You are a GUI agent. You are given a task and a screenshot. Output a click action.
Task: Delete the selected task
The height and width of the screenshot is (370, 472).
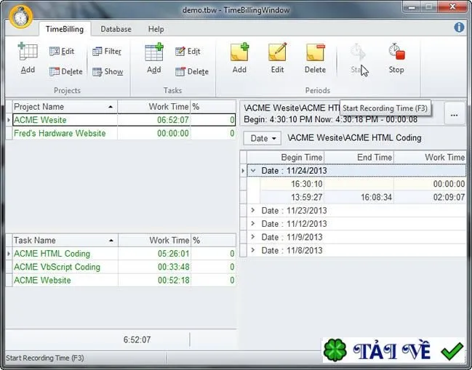tap(192, 71)
